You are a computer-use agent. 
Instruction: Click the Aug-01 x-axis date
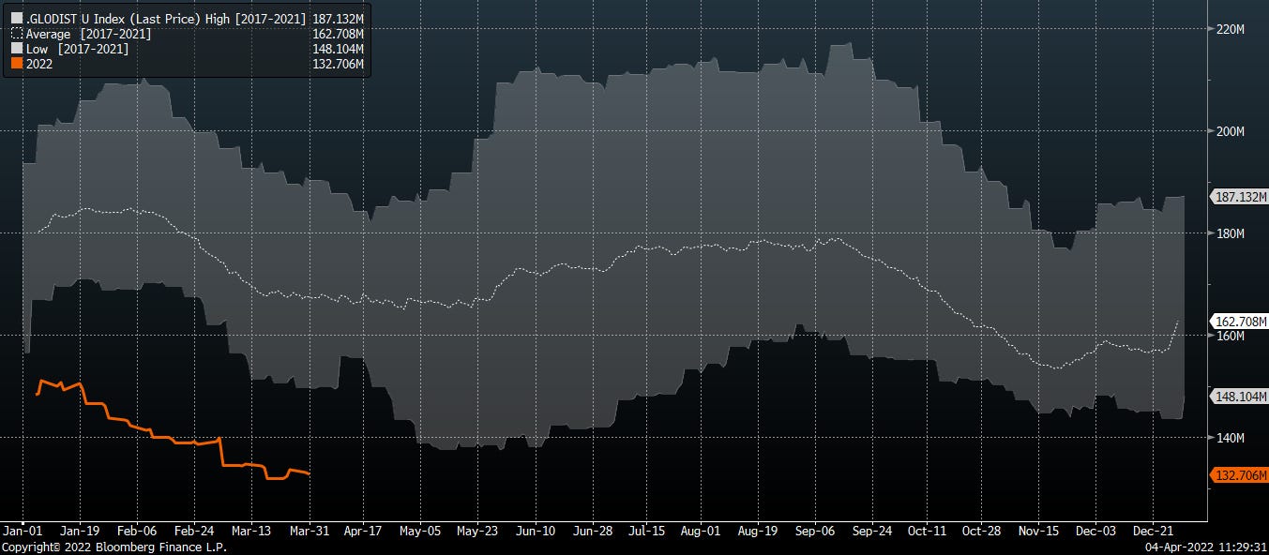[x=701, y=532]
